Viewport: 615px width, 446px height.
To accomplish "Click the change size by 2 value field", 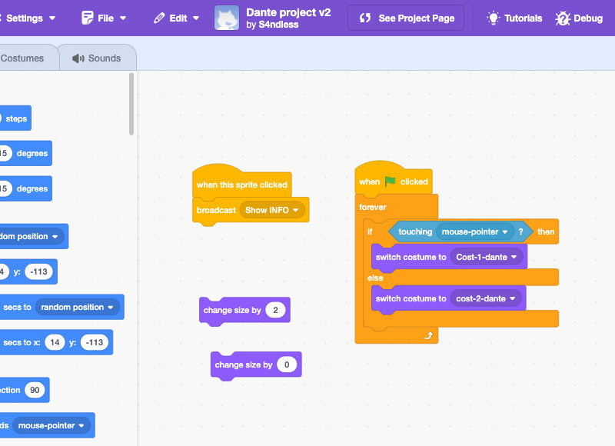I will [x=277, y=310].
